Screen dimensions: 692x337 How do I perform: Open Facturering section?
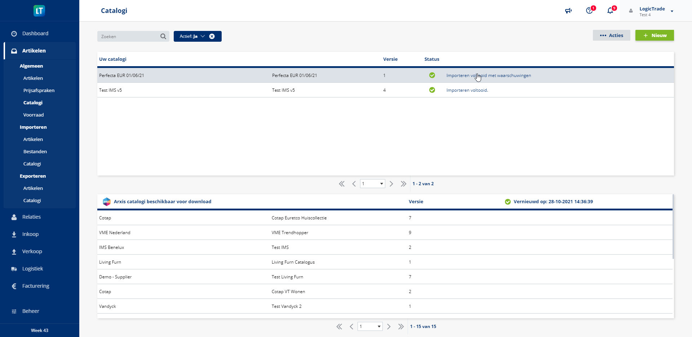[36, 286]
